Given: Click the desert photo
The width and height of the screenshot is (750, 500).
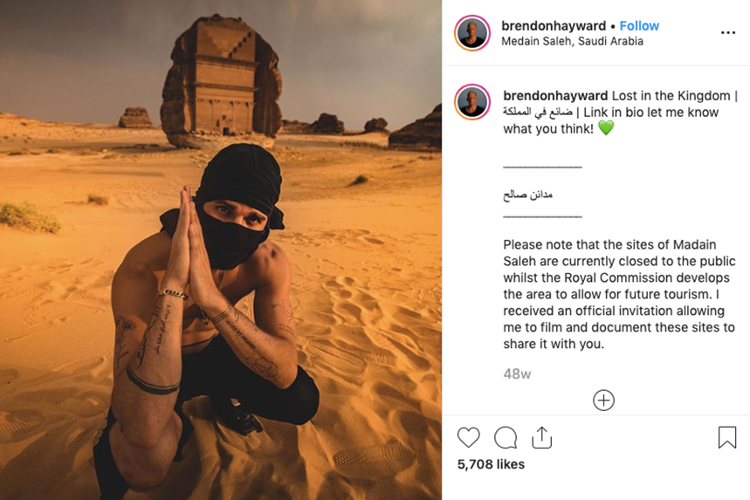Looking at the screenshot, I should (221, 250).
